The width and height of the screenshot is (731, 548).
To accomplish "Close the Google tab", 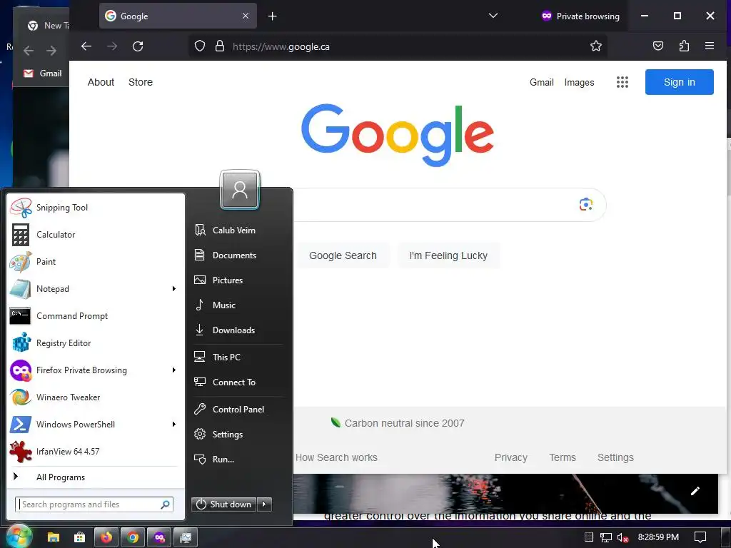I will 246,16.
